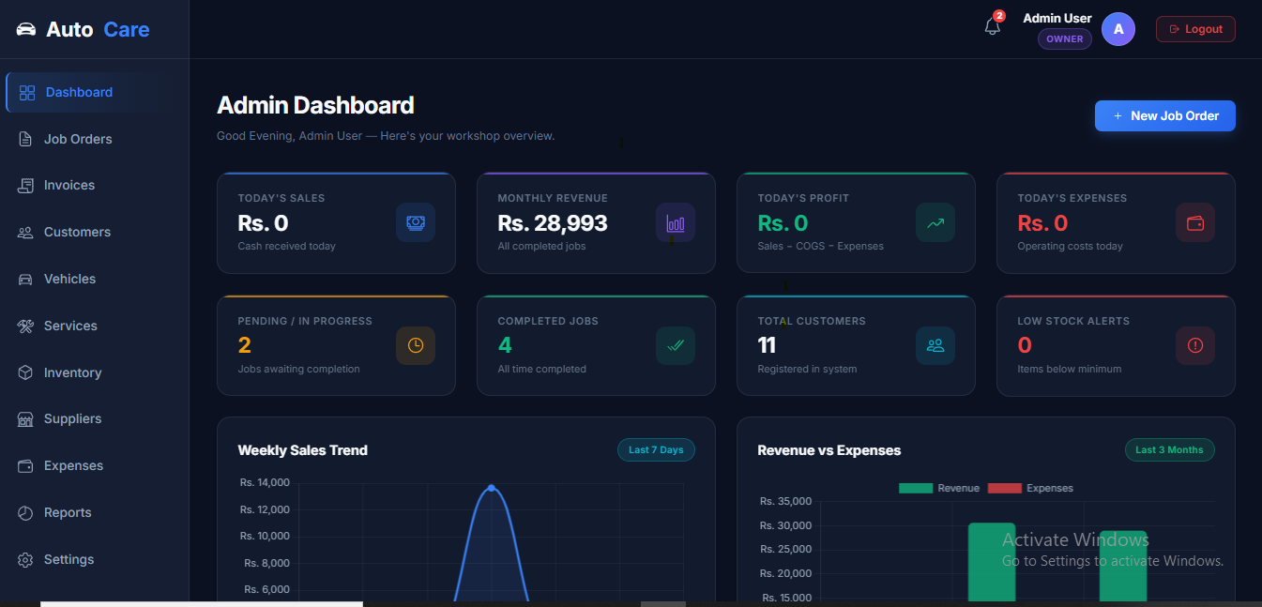Open the notifications bell icon
The image size is (1262, 607).
click(x=992, y=27)
